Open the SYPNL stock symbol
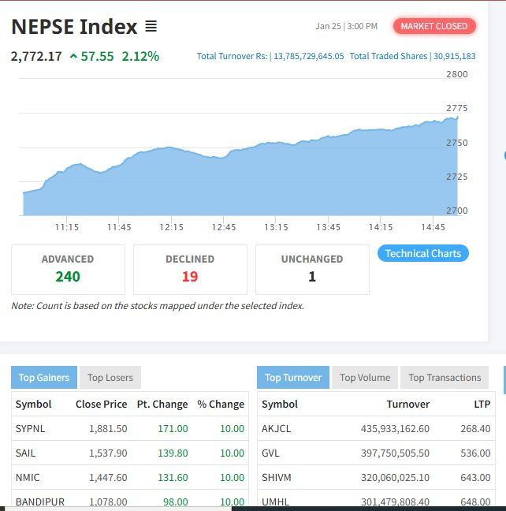This screenshot has height=511, width=506. [x=31, y=429]
